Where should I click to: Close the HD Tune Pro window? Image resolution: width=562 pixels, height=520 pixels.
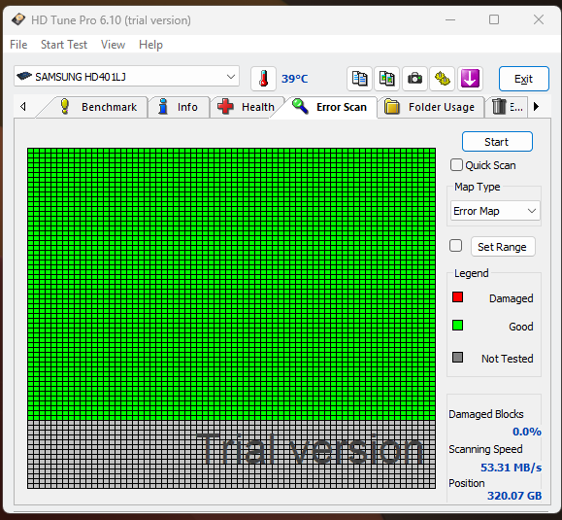pos(539,19)
